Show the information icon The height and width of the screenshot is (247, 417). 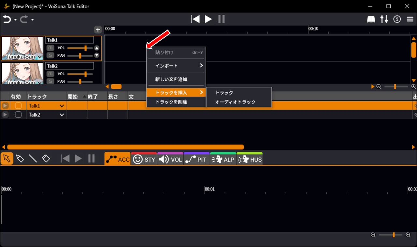pyautogui.click(x=397, y=19)
